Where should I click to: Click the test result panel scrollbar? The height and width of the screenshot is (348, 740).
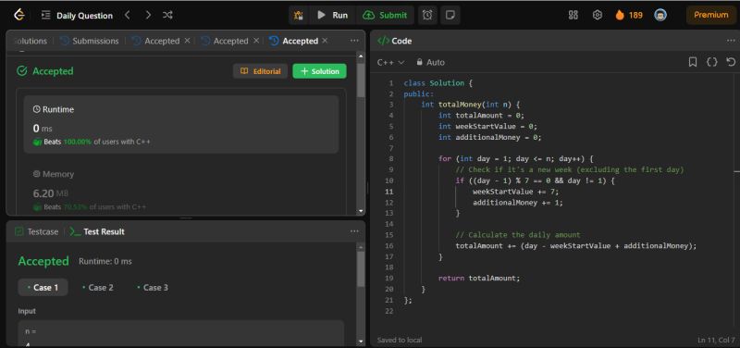point(361,269)
